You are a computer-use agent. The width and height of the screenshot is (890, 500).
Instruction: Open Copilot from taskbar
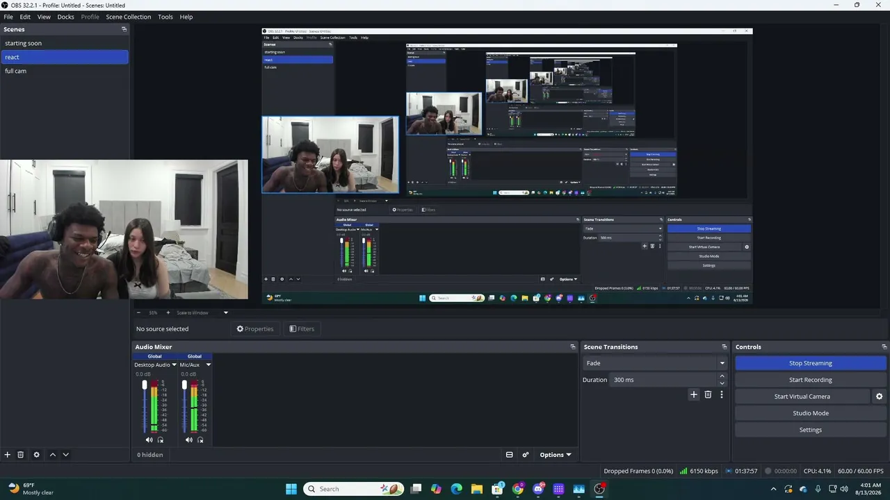pyautogui.click(x=436, y=489)
